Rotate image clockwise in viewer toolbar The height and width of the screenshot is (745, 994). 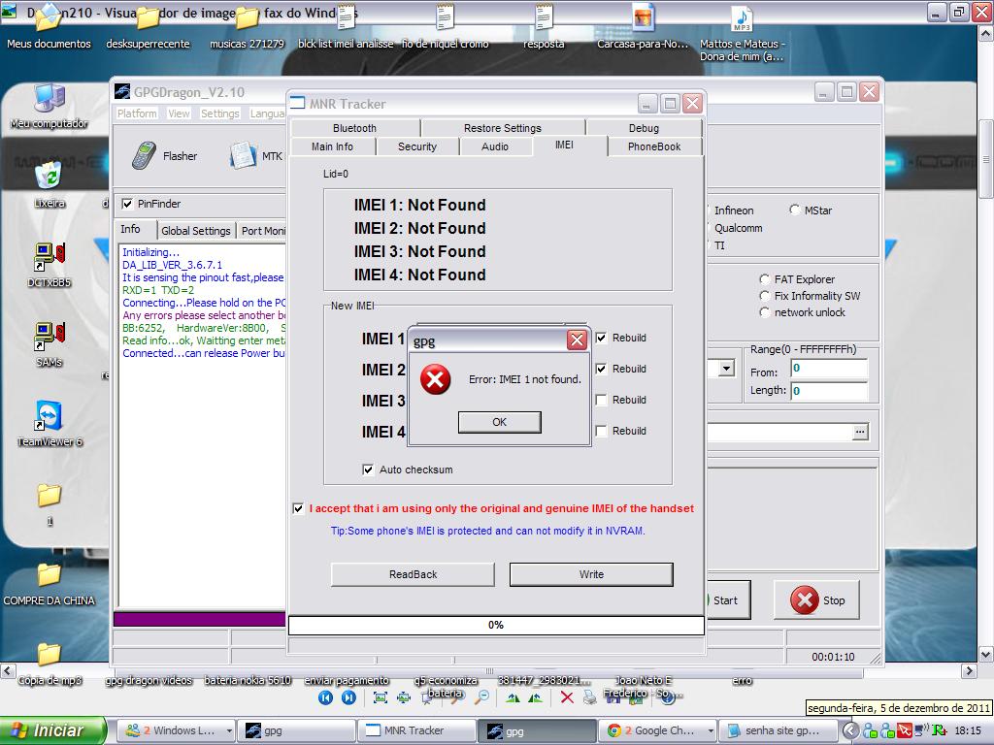pyautogui.click(x=513, y=698)
